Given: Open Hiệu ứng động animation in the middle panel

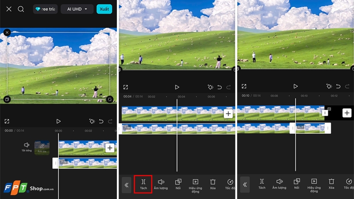Looking at the screenshot, I should click(196, 186).
